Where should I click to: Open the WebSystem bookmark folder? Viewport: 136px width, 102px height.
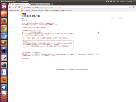pos(14,10)
